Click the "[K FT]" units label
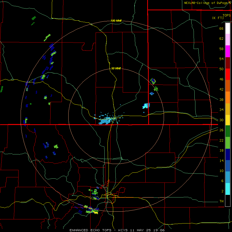 pos(218,18)
